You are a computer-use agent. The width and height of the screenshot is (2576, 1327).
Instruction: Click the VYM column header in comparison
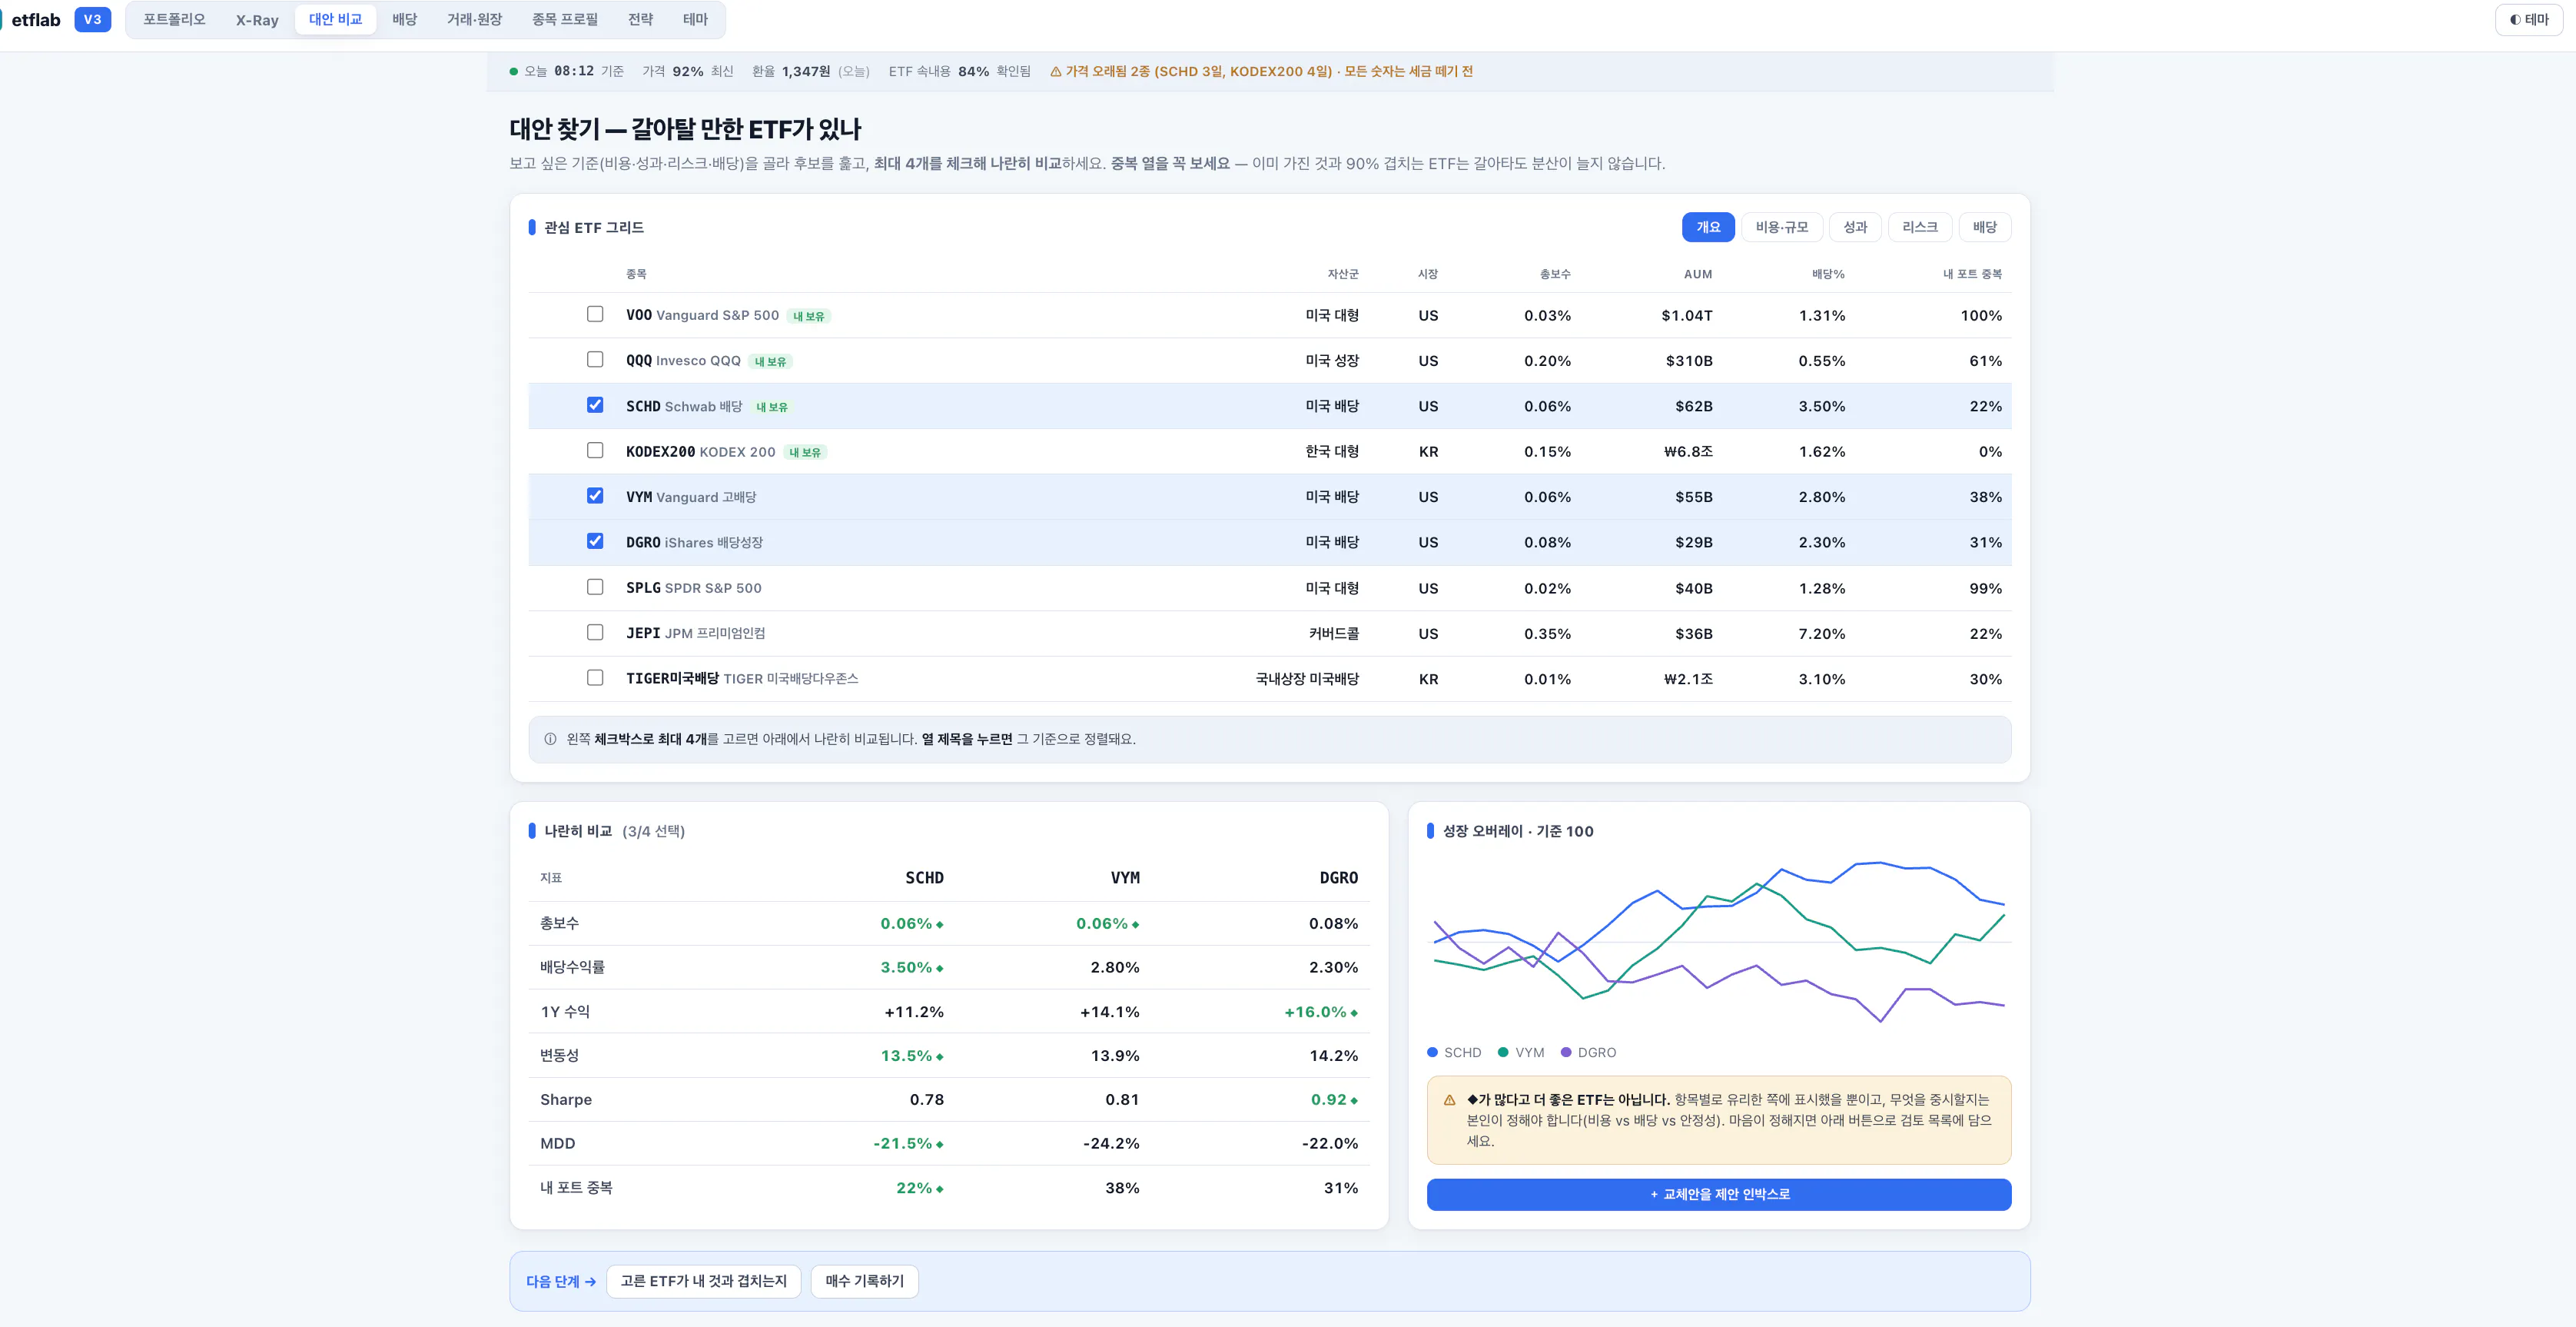(1125, 879)
